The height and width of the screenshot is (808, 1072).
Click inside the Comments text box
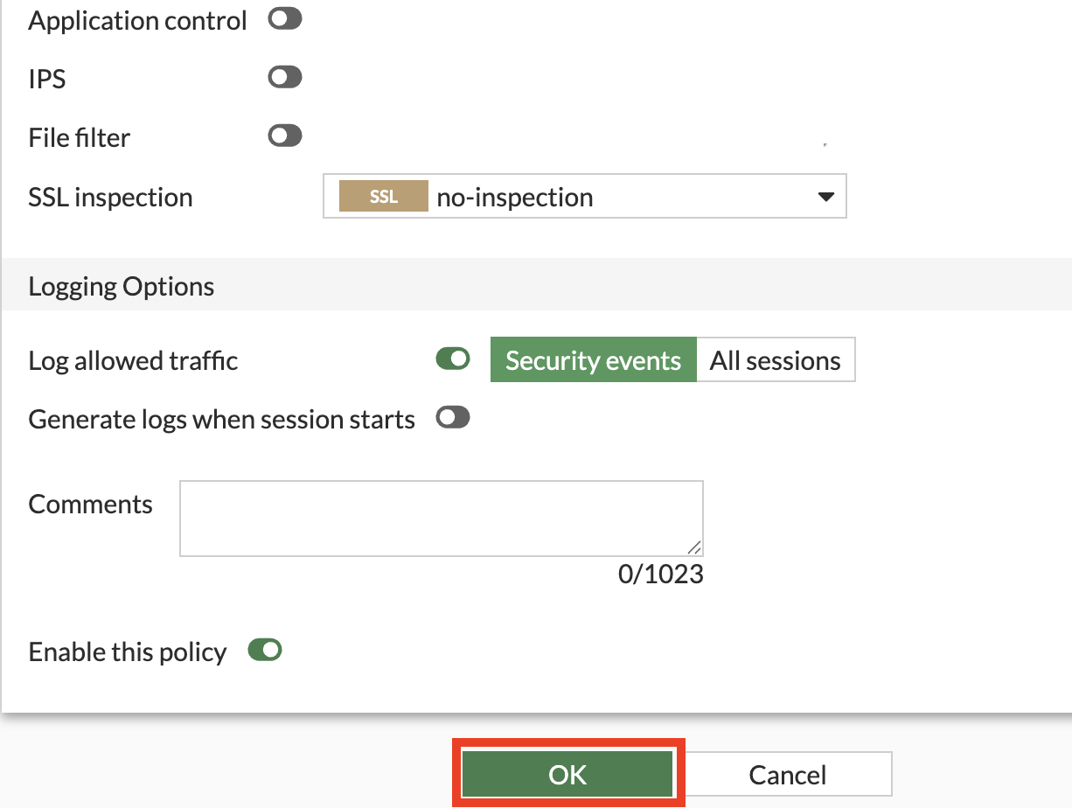(x=441, y=518)
